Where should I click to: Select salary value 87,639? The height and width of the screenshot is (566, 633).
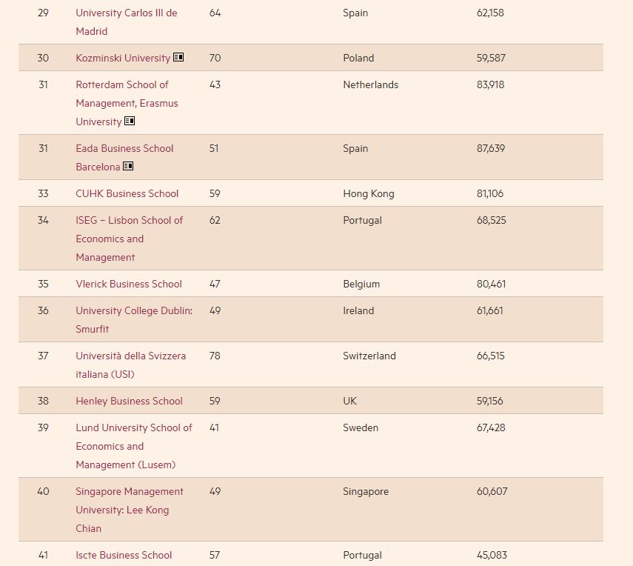pos(491,149)
